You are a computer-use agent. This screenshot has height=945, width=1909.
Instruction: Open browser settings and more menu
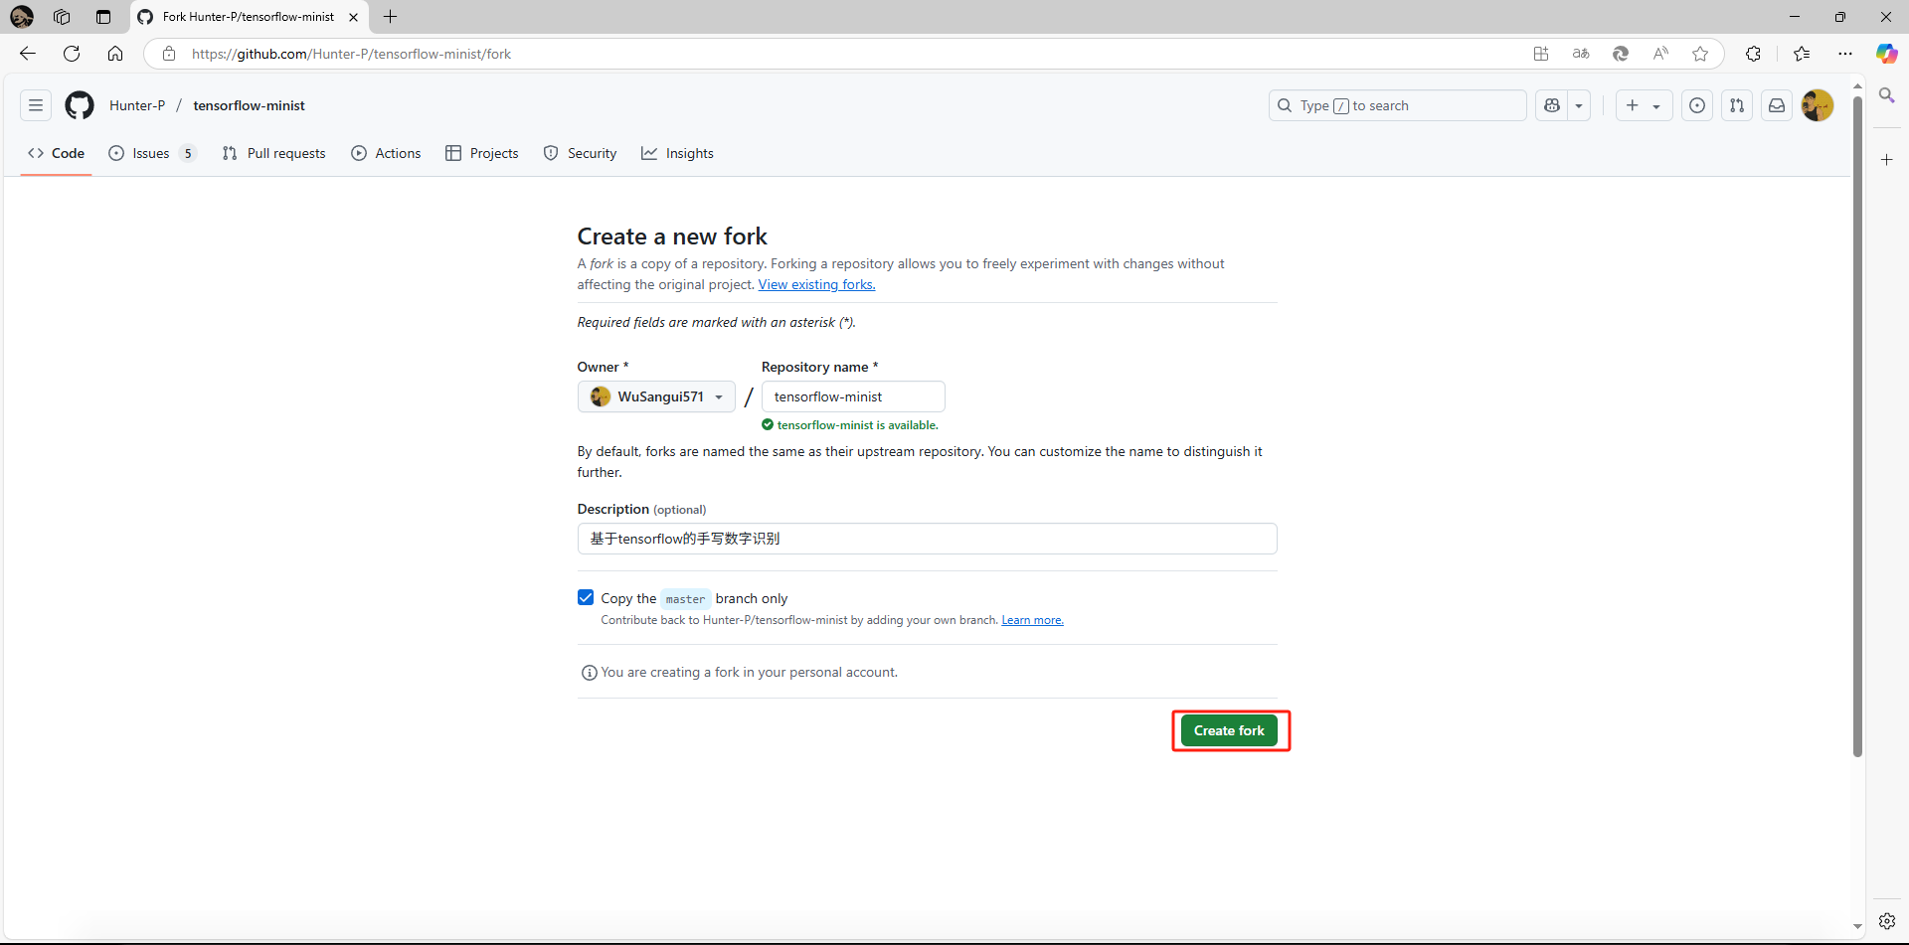tap(1845, 54)
